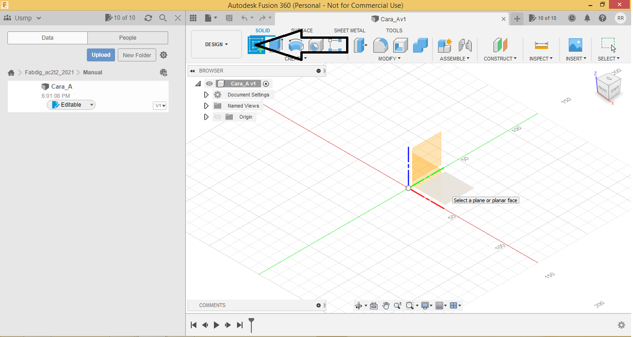Click the Insert image icon
This screenshot has width=633, height=337.
tap(575, 45)
